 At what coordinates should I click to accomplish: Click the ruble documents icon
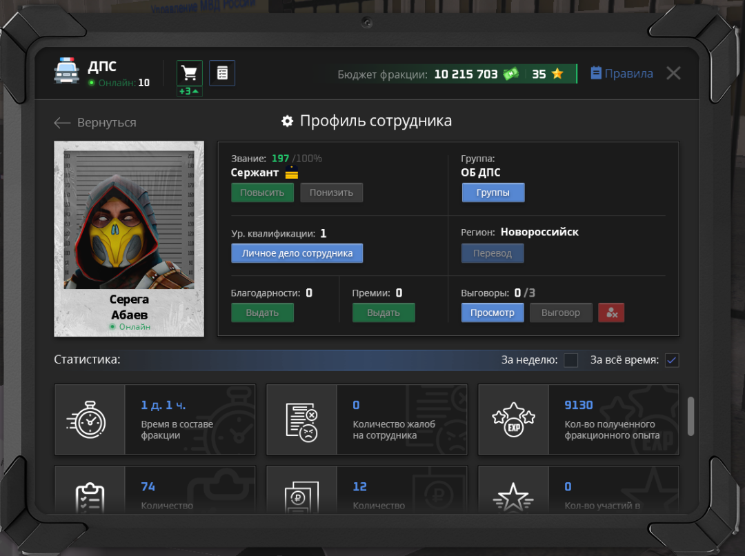(301, 497)
